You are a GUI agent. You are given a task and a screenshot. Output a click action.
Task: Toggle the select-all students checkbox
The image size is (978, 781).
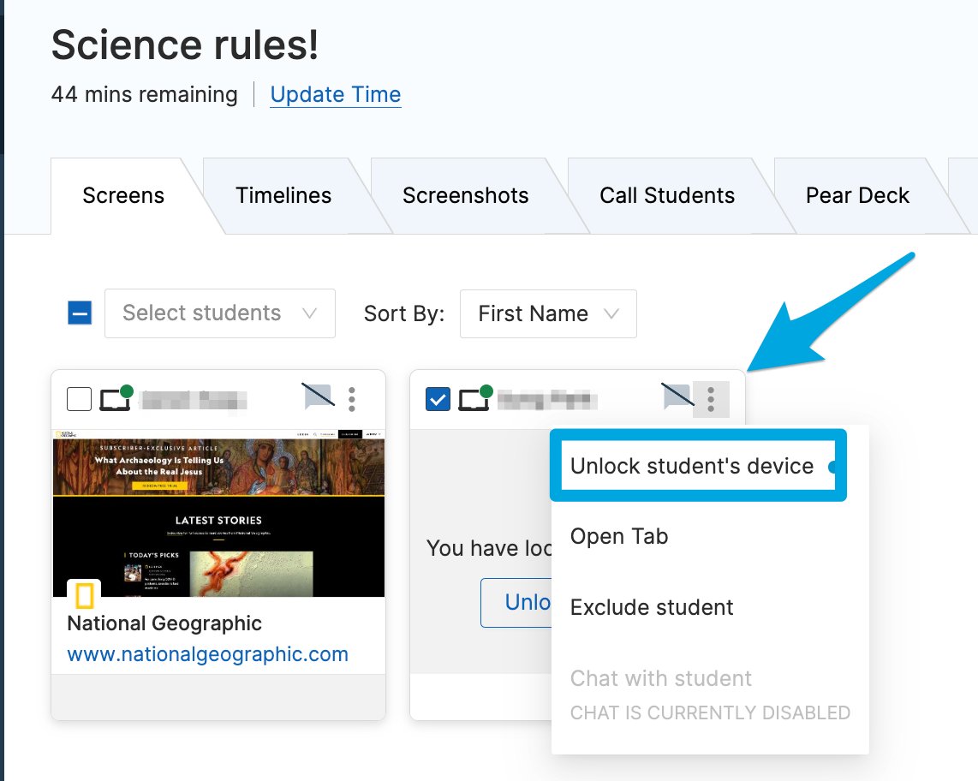[x=80, y=313]
